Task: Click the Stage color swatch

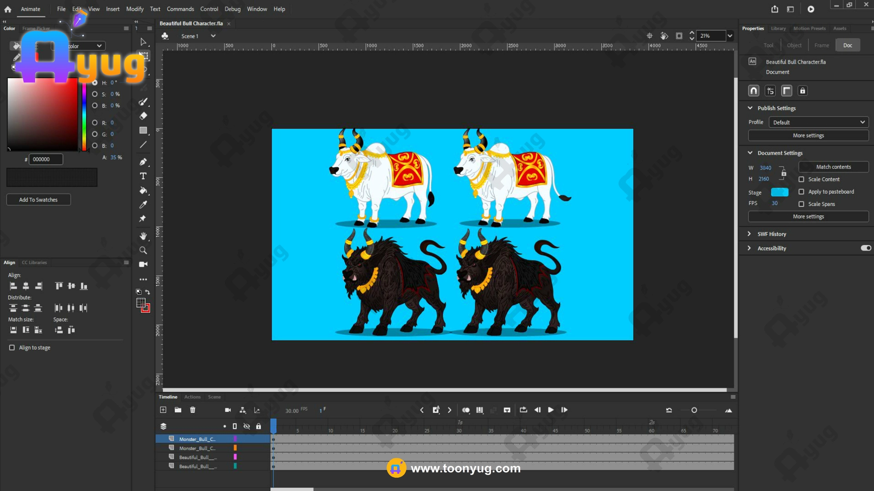Action: (779, 192)
